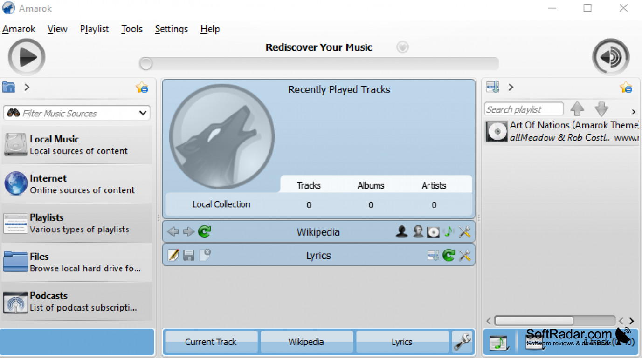The image size is (642, 358).
Task: Expand playlist search toolbar overflow chevron
Action: pyautogui.click(x=633, y=112)
